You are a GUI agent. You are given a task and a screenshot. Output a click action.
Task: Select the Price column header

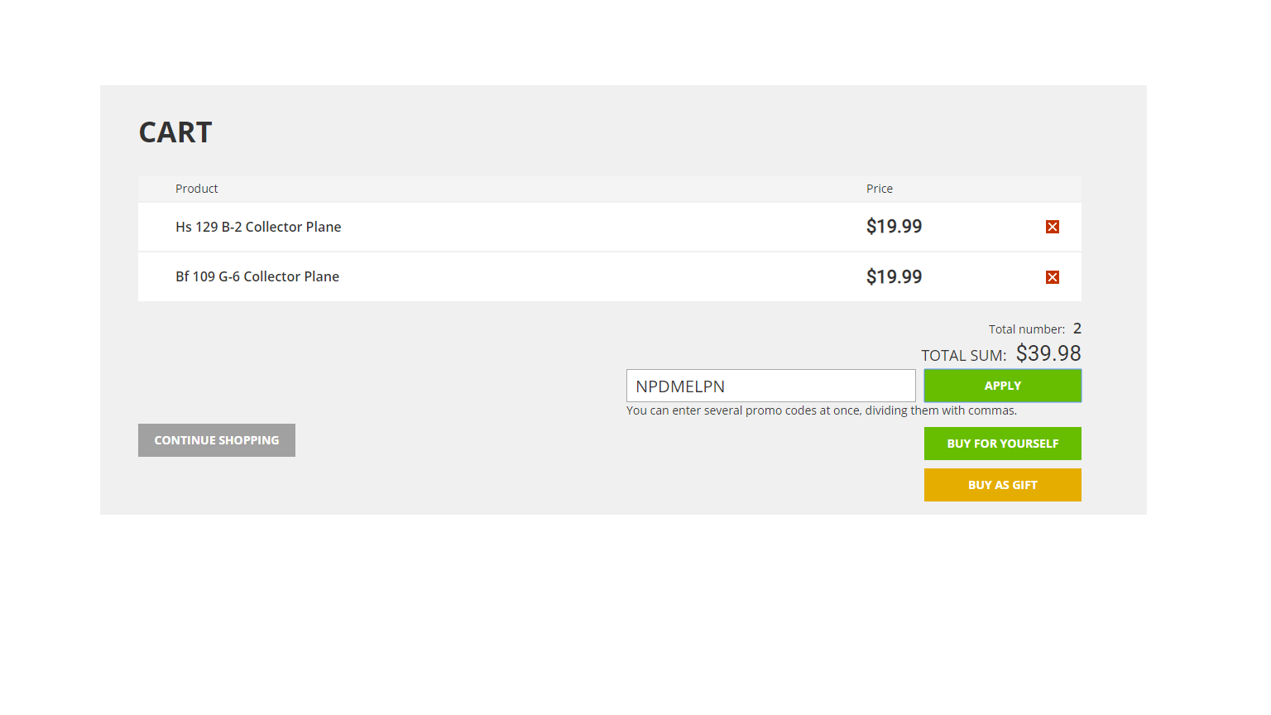pyautogui.click(x=880, y=189)
